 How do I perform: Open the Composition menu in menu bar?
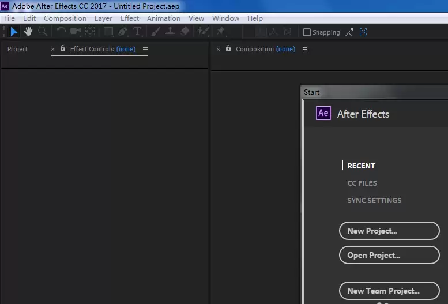pos(65,18)
